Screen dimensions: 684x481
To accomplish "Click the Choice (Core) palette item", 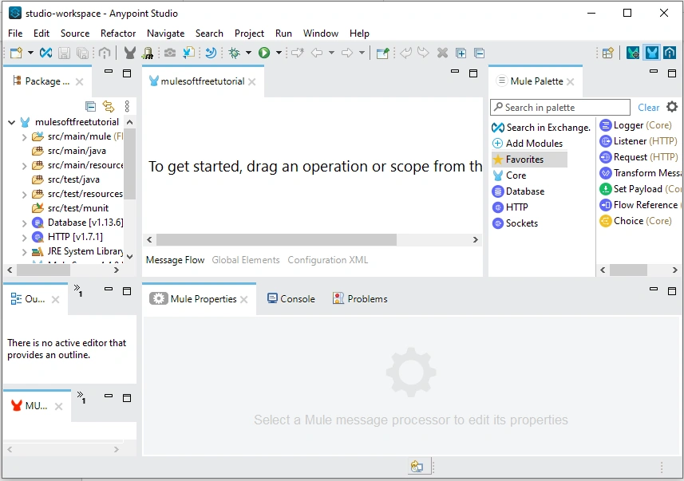I will tap(635, 221).
